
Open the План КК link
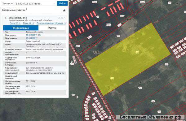click(x=29, y=23)
